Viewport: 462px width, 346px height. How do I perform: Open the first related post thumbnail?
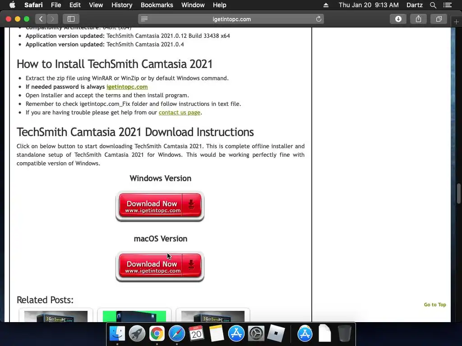[55, 316]
